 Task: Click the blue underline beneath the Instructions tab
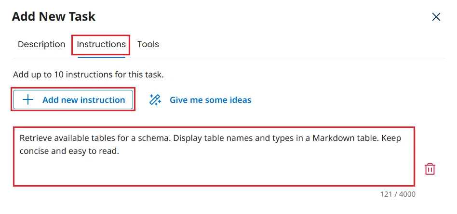point(101,57)
